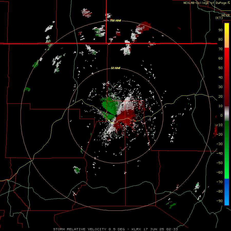Click the 70 value on the velocity scale
The image size is (231, 231).
tap(220, 49)
